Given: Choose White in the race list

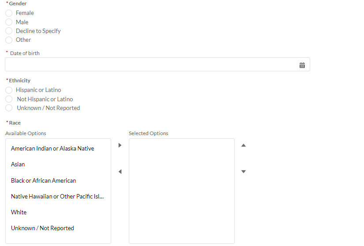Looking at the screenshot, I should coord(19,213).
